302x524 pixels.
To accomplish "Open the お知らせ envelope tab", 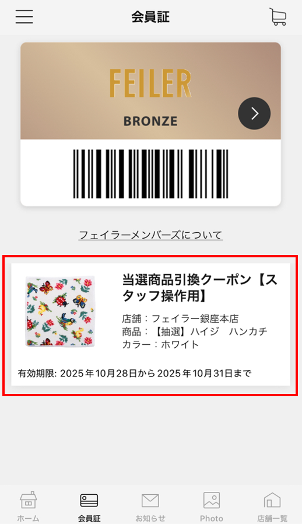I will click(150, 506).
